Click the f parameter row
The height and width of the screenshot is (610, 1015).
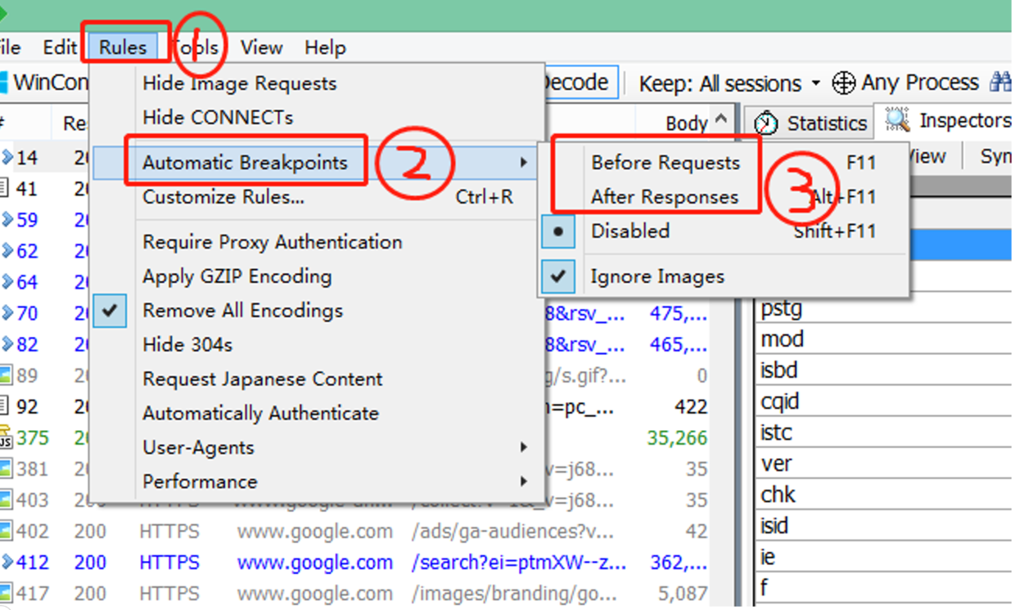885,588
